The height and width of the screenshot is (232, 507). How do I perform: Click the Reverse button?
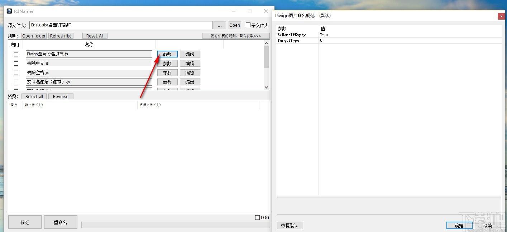[x=61, y=96]
